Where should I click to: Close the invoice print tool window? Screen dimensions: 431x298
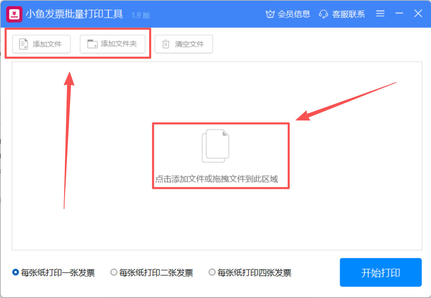click(x=418, y=14)
